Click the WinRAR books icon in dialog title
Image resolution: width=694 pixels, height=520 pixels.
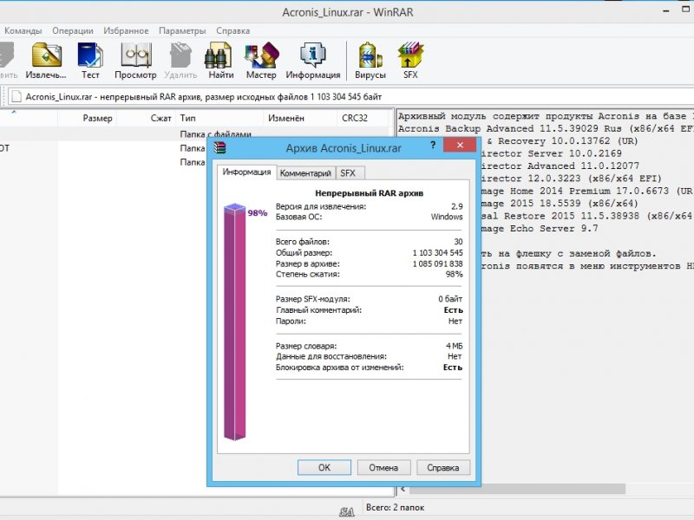coord(219,147)
